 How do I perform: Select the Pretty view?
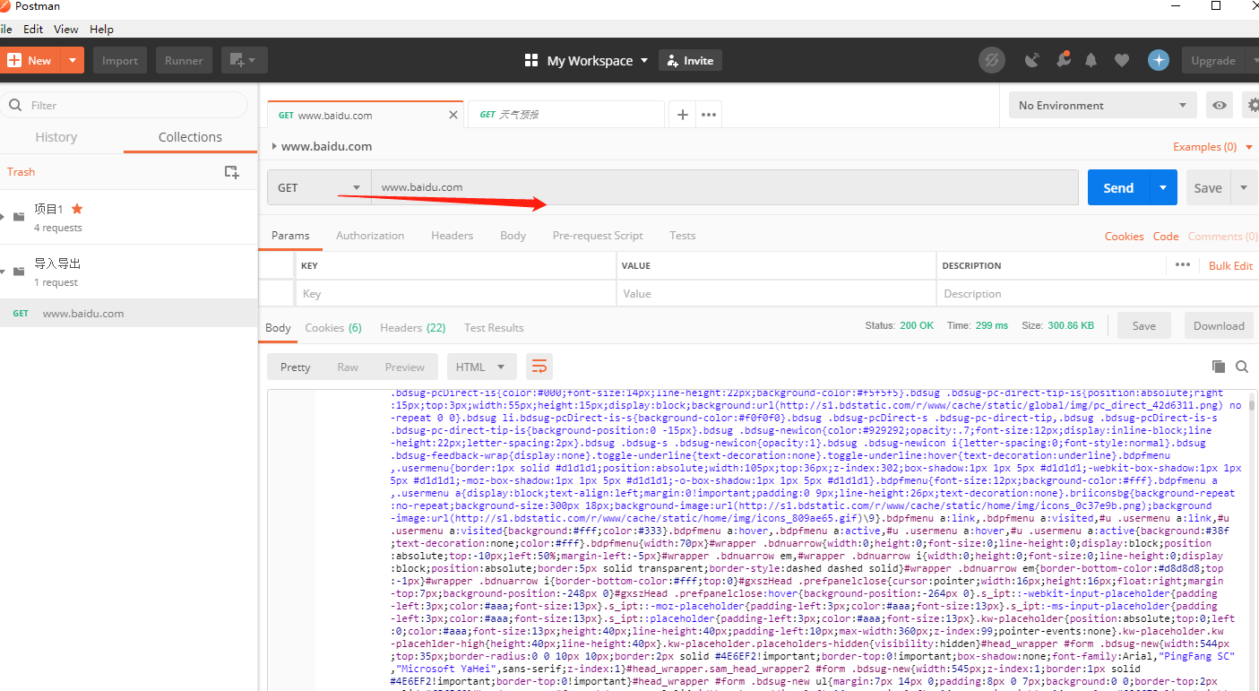[295, 367]
